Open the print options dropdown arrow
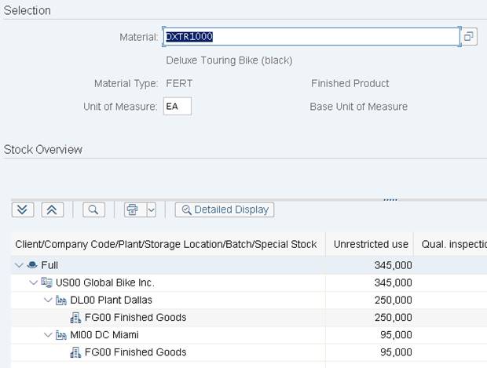 coord(151,210)
